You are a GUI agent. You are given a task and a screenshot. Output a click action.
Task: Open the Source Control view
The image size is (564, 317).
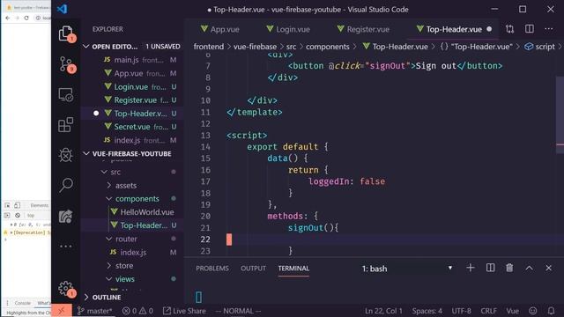pos(66,64)
